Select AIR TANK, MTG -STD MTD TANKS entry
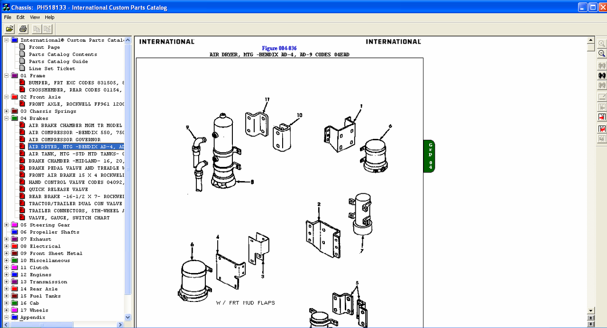 [x=76, y=154]
